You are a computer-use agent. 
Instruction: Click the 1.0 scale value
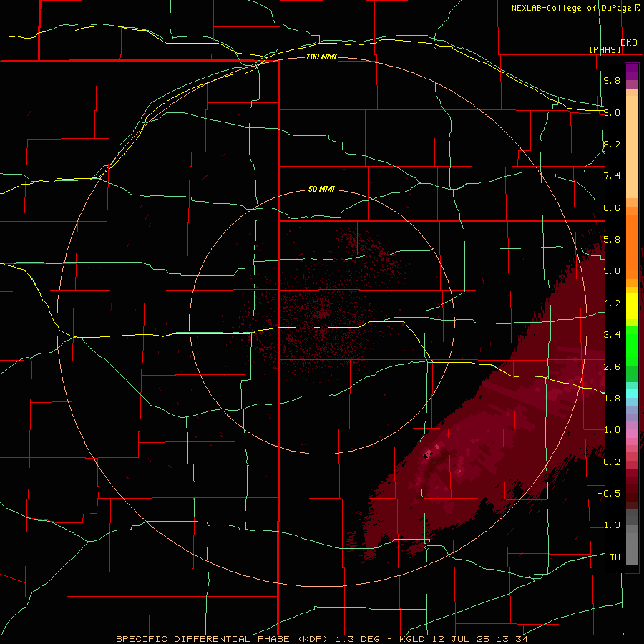click(612, 429)
